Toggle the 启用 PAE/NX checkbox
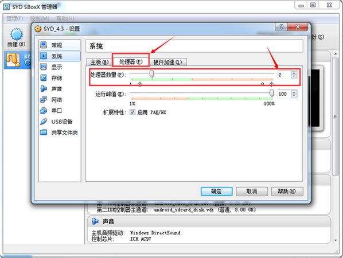The width and height of the screenshot is (343, 258). pyautogui.click(x=132, y=112)
